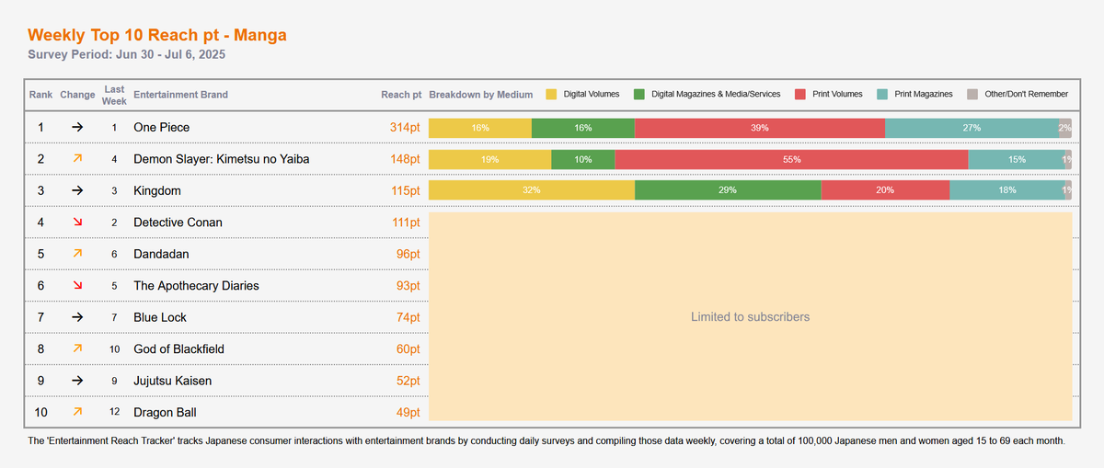Click the steady arrow for Blue Lock
The width and height of the screenshot is (1104, 468).
(x=77, y=317)
